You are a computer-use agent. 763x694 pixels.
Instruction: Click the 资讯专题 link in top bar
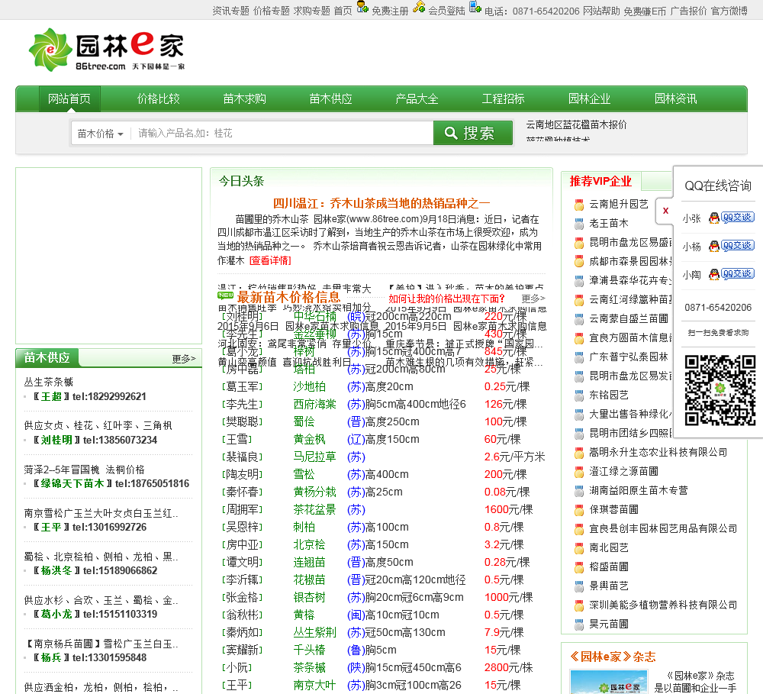tap(230, 11)
